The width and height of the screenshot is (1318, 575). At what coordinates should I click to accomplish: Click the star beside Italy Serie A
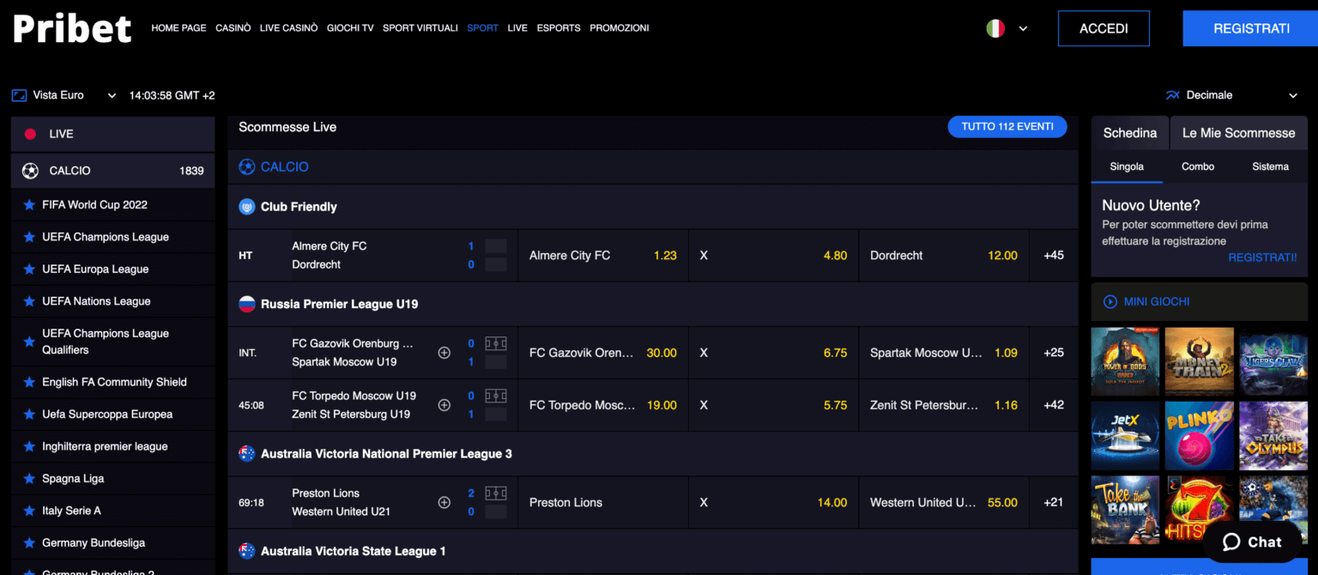[x=29, y=511]
